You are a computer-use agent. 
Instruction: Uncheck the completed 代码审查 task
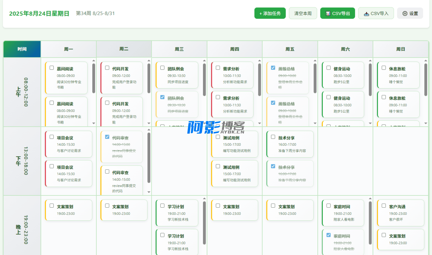(x=107, y=137)
